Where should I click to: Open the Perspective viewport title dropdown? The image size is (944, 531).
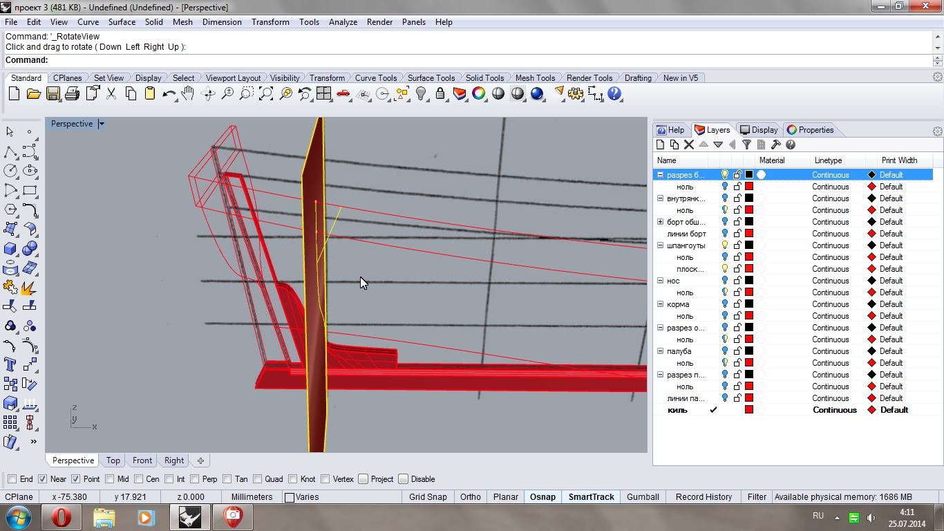pos(102,124)
